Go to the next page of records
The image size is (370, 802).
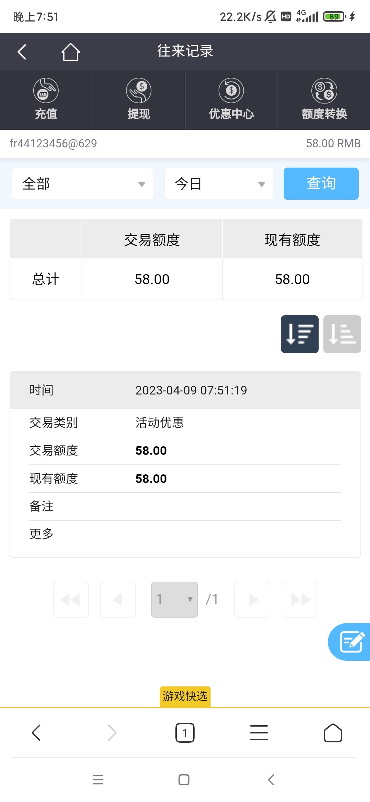(x=252, y=599)
